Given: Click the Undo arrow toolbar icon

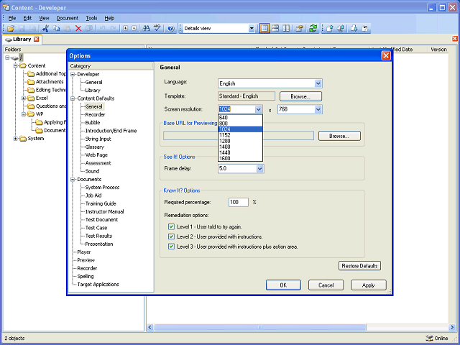Looking at the screenshot, I should click(x=102, y=29).
